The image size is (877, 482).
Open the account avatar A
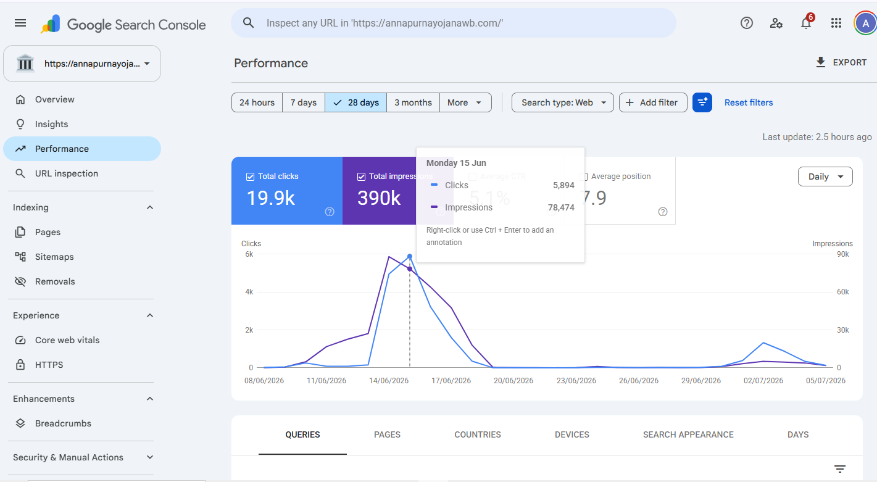pyautogui.click(x=865, y=23)
